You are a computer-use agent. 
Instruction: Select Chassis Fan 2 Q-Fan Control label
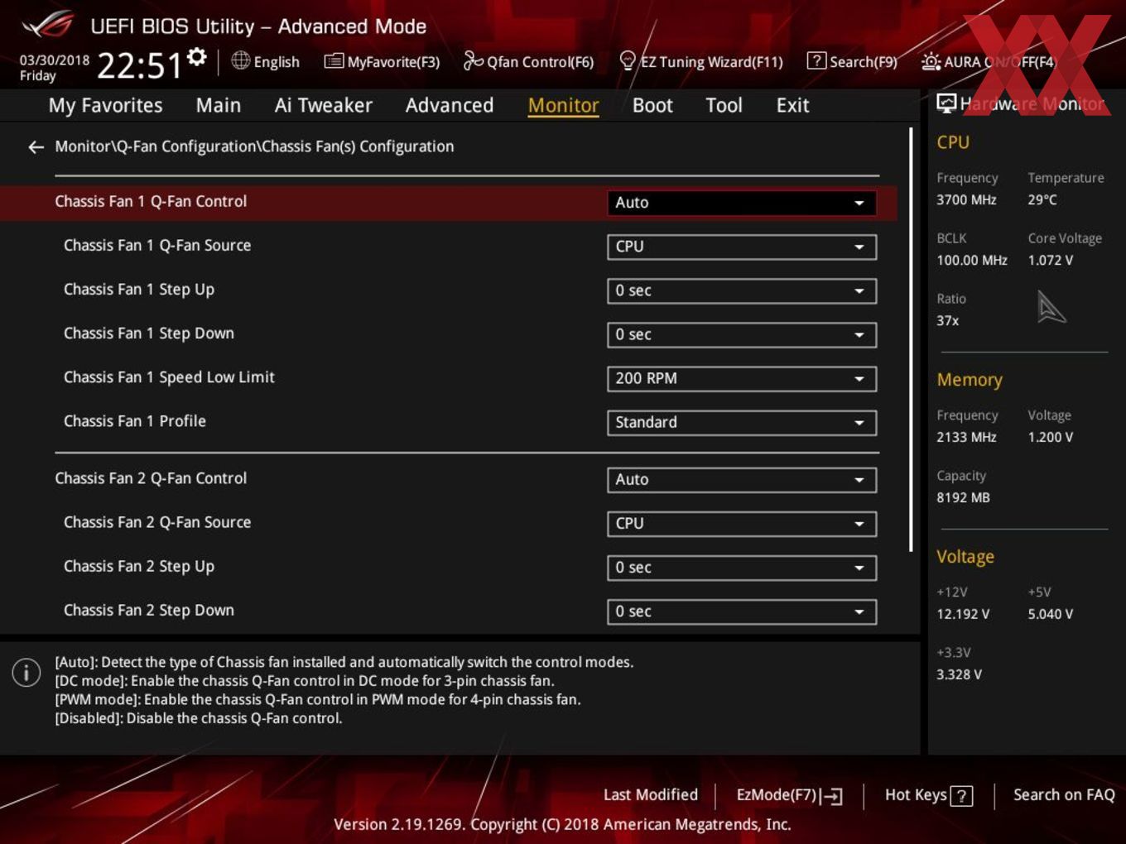pos(151,478)
